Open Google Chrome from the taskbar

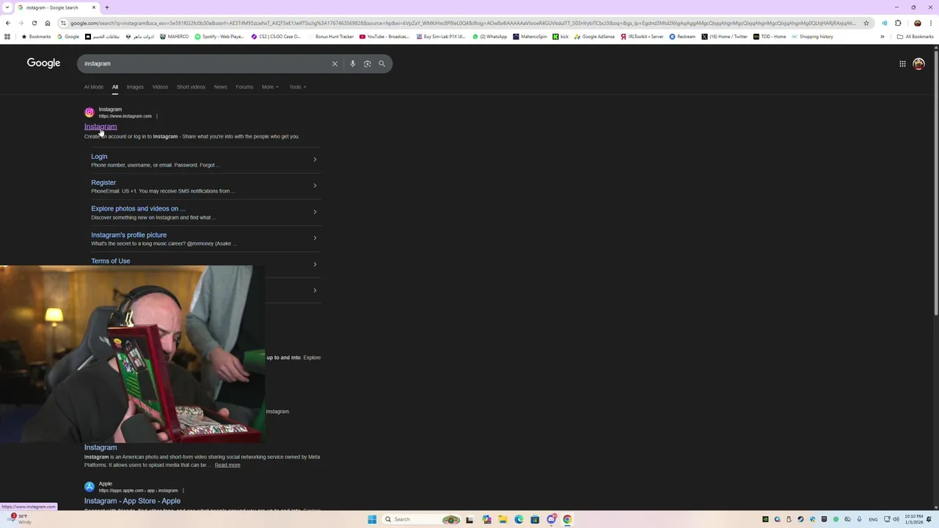point(567,519)
